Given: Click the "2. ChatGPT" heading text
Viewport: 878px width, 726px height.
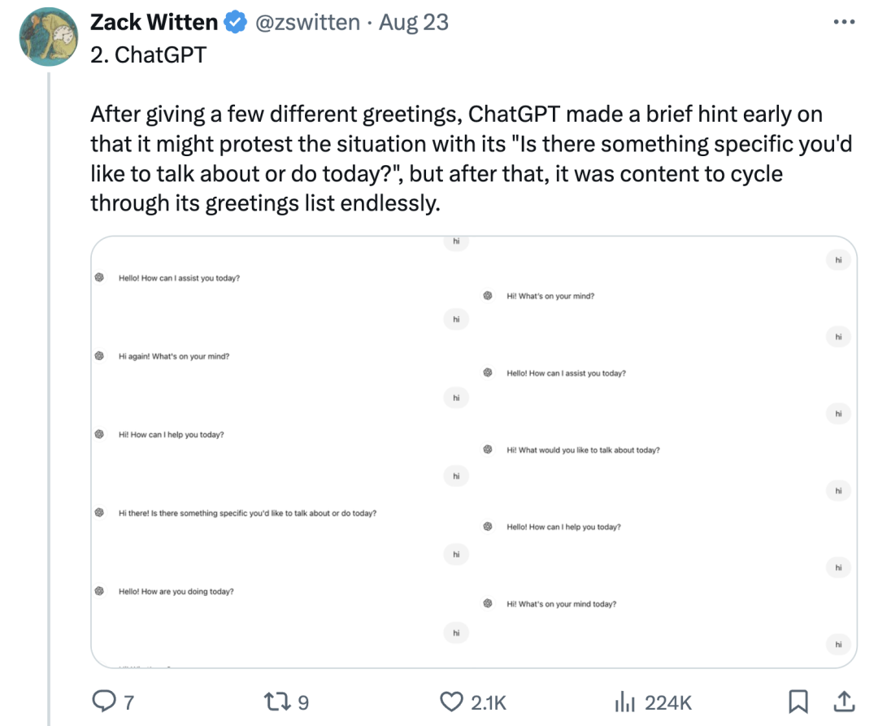Looking at the screenshot, I should (x=149, y=54).
